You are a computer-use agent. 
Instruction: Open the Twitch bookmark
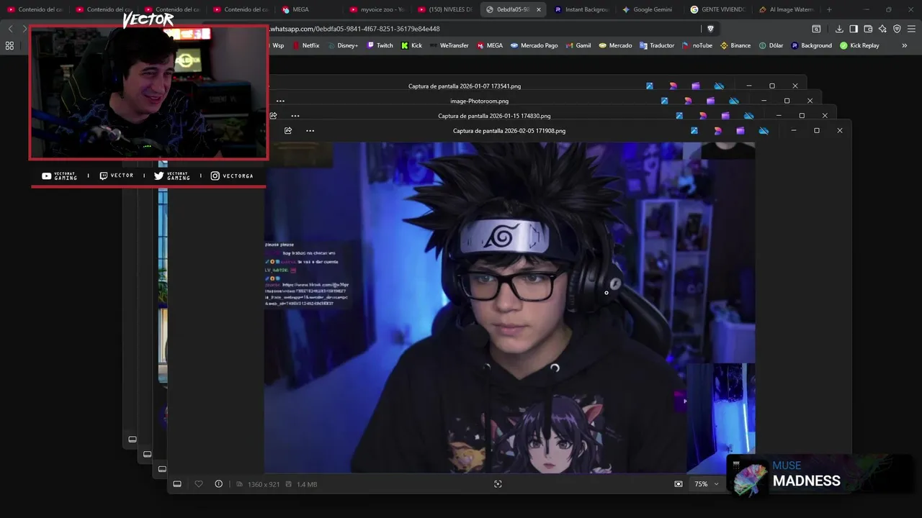380,45
